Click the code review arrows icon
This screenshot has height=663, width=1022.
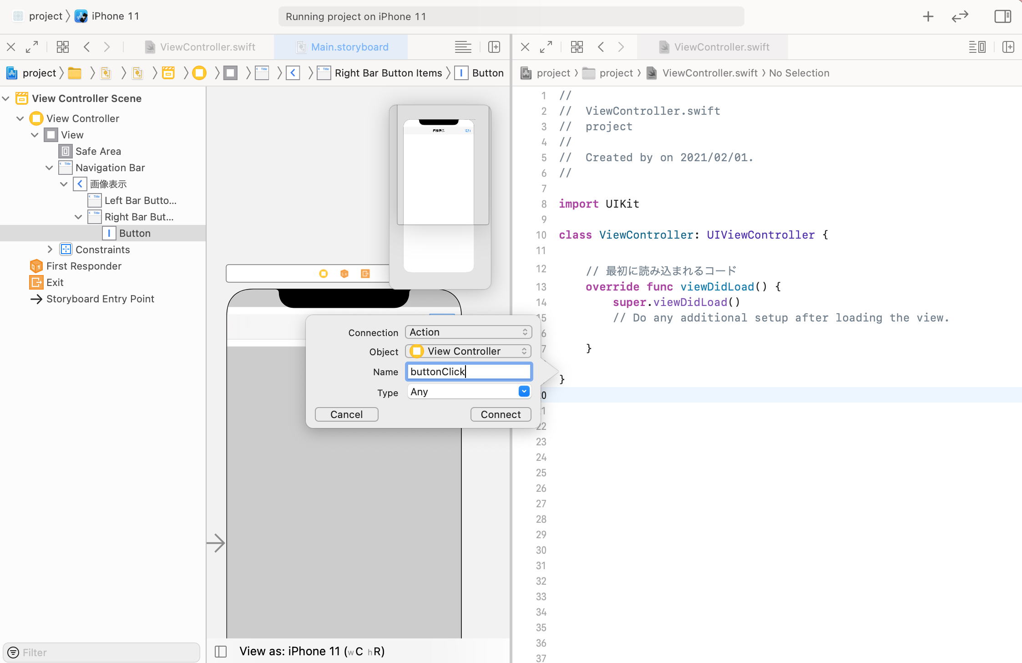[960, 17]
